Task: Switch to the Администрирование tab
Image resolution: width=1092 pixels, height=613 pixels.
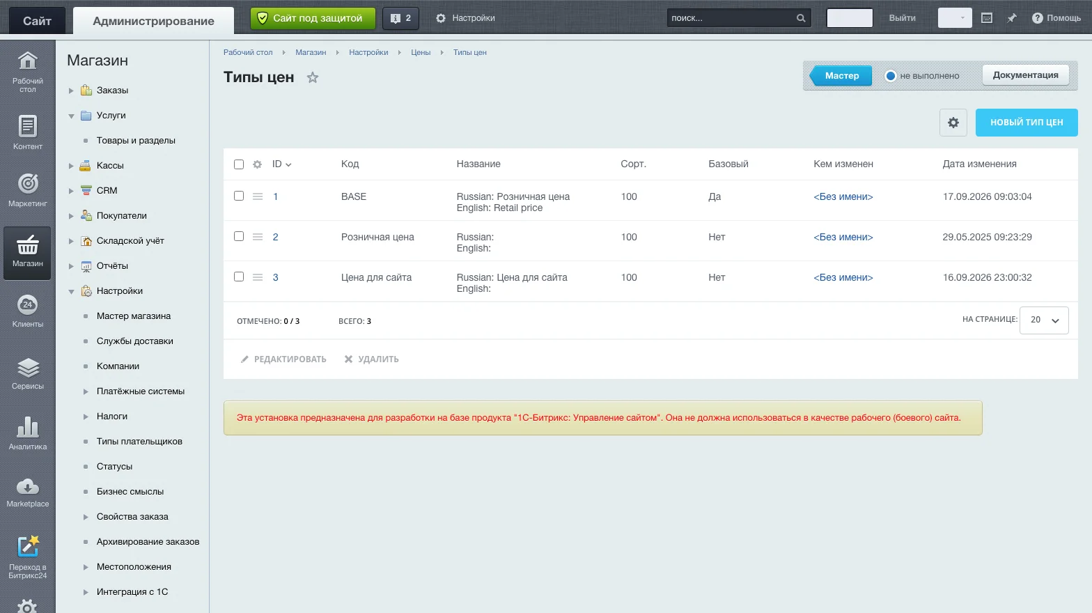Action: tap(153, 21)
